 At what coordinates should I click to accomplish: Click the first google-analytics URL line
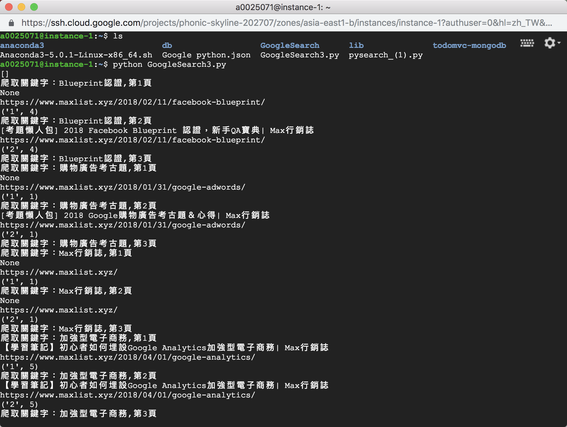128,357
